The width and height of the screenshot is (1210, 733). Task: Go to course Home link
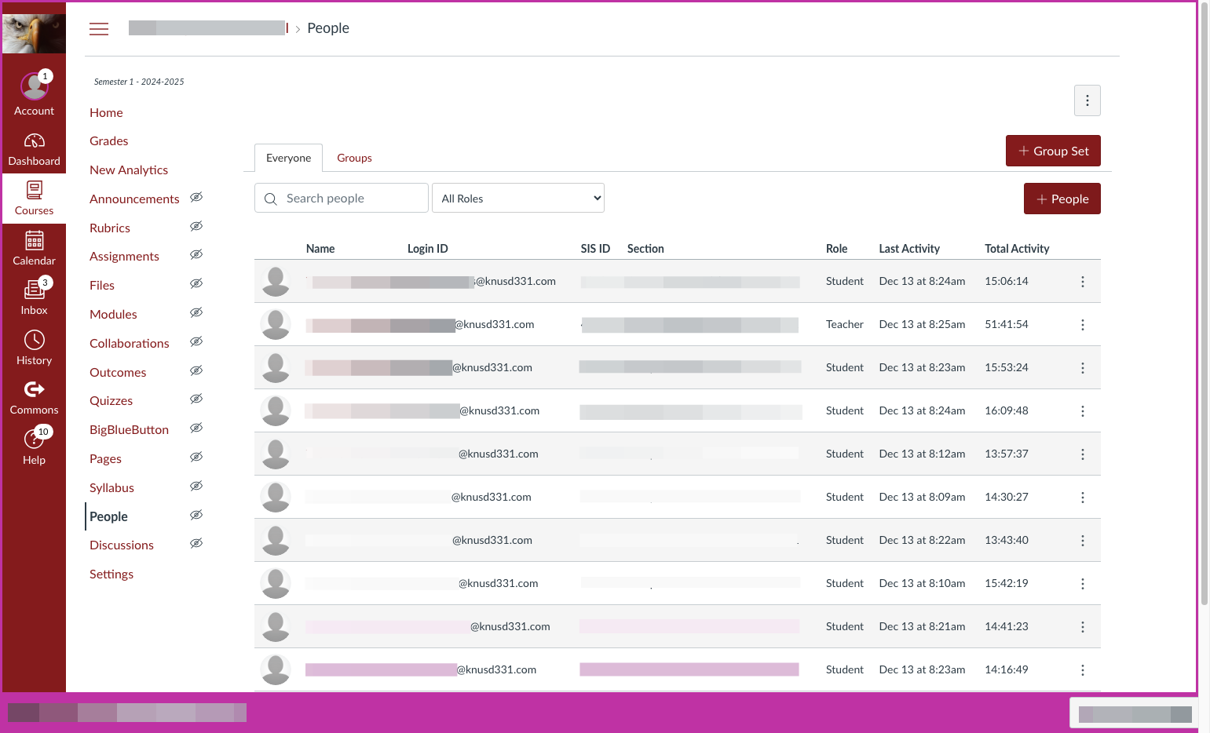tap(106, 113)
